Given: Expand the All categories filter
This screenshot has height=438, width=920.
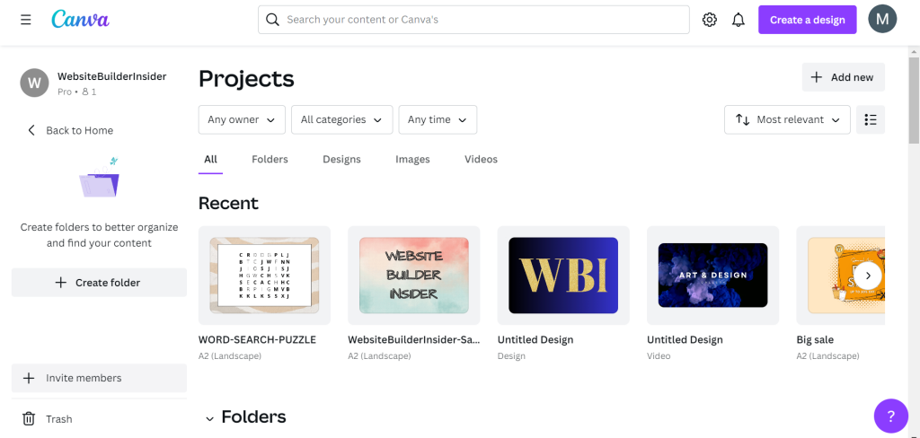Looking at the screenshot, I should pyautogui.click(x=341, y=119).
